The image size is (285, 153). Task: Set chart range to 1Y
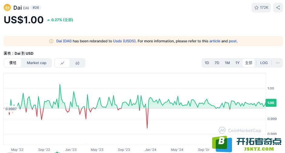237,63
